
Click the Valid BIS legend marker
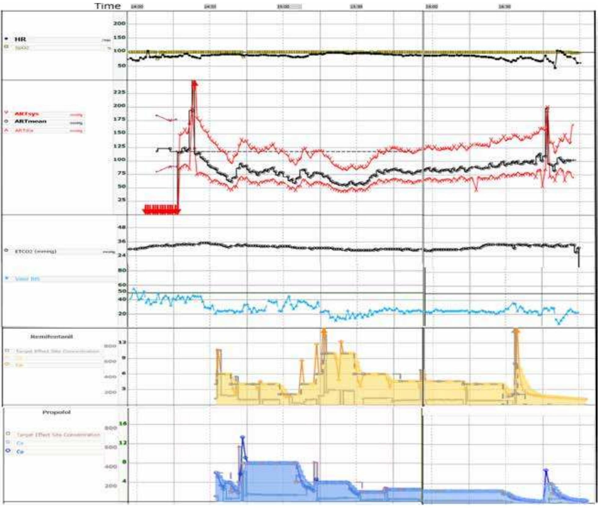coord(7,278)
